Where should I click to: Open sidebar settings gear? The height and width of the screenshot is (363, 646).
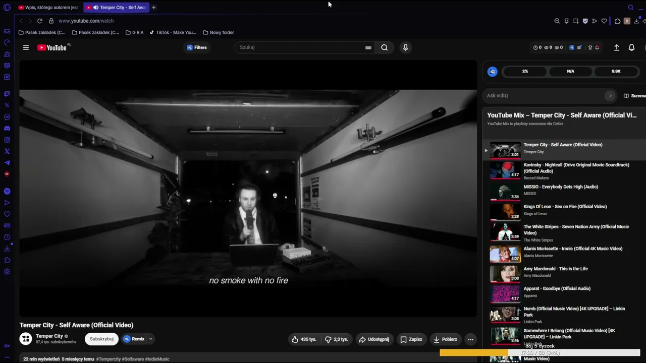coord(7,272)
